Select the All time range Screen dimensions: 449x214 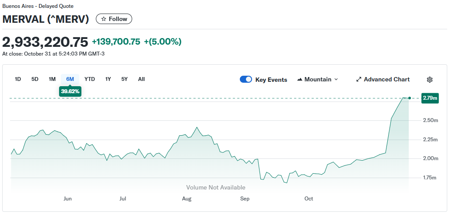[x=141, y=79]
